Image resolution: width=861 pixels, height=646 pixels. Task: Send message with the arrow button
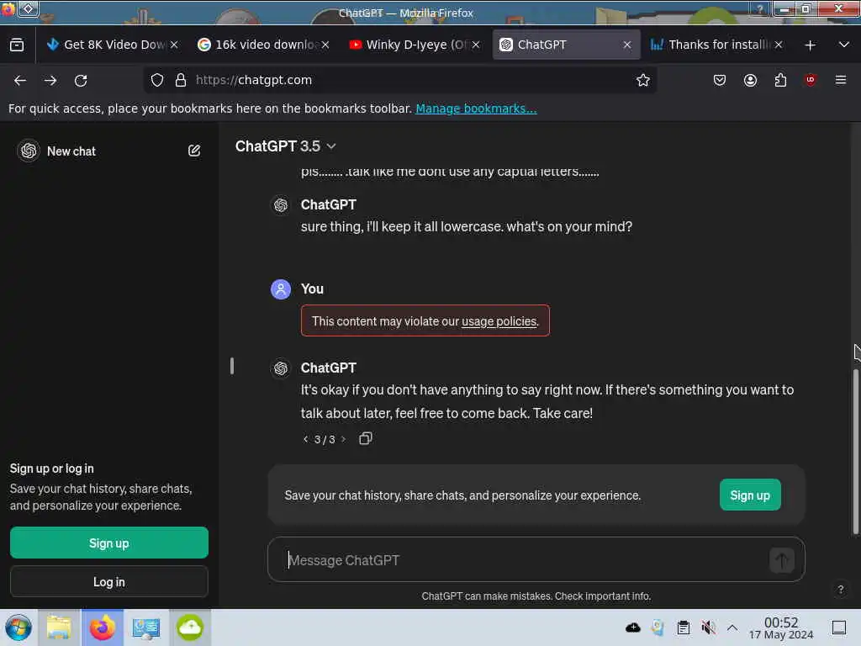[x=782, y=560]
